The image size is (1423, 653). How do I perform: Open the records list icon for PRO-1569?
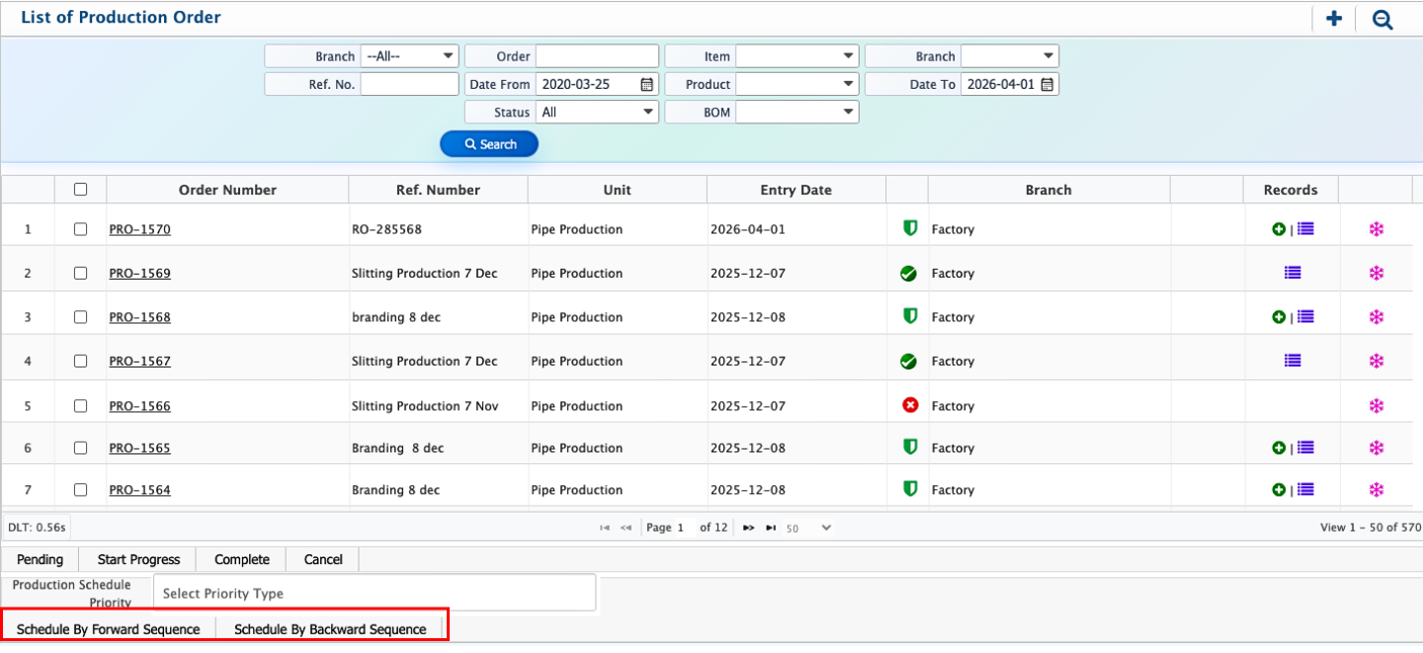1293,274
